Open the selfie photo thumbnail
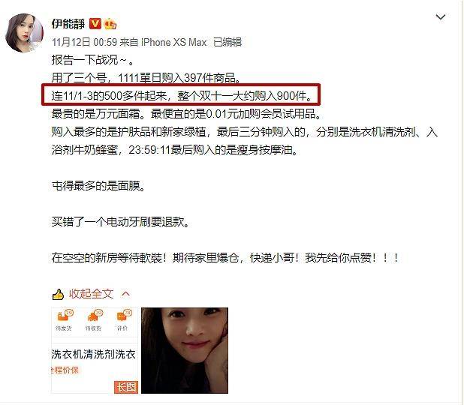This screenshot has height=405, width=464. (x=185, y=350)
